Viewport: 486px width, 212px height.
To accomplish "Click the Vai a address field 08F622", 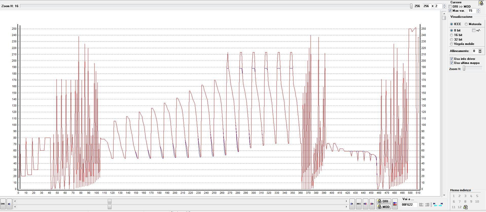I will pos(409,204).
